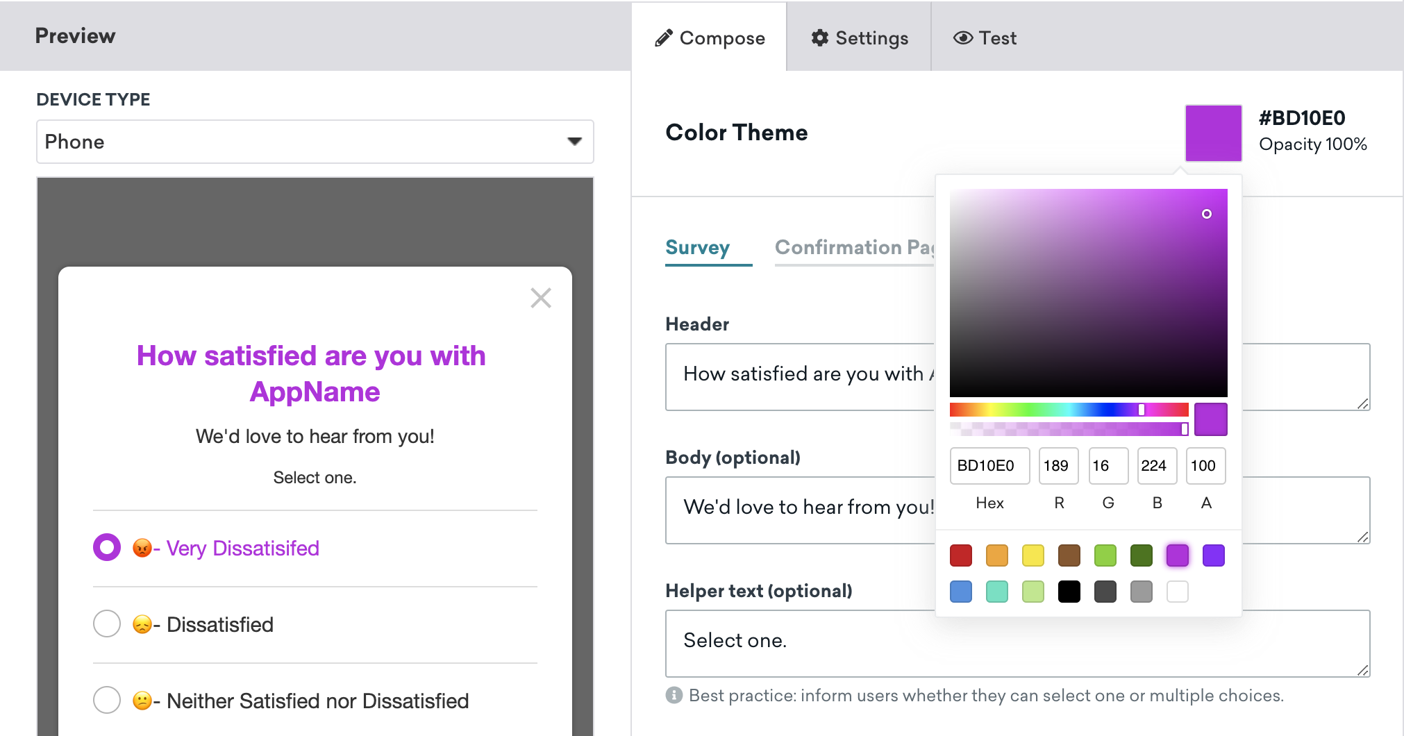Click the R value field showing 189

(x=1059, y=466)
